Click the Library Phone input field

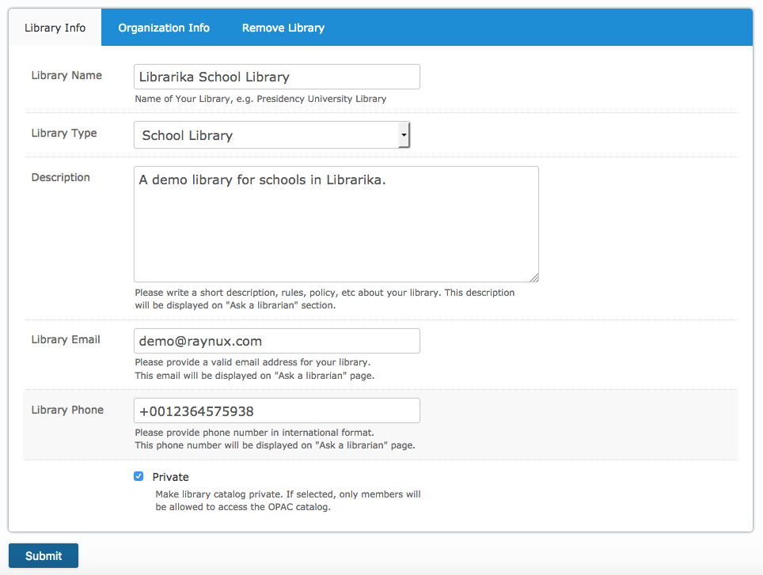coord(277,410)
